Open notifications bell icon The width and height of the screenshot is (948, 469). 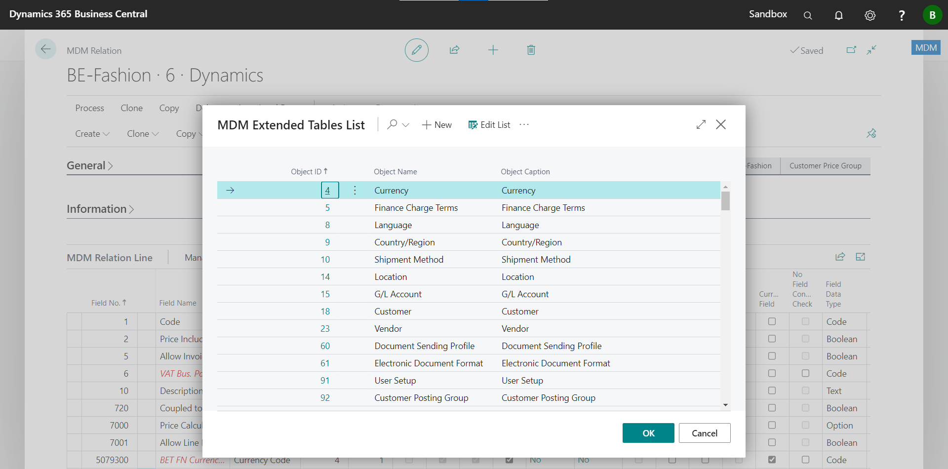(839, 15)
